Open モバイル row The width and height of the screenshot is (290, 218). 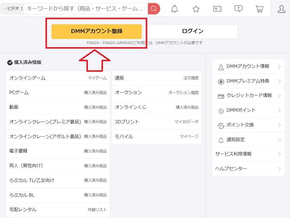(x=157, y=137)
